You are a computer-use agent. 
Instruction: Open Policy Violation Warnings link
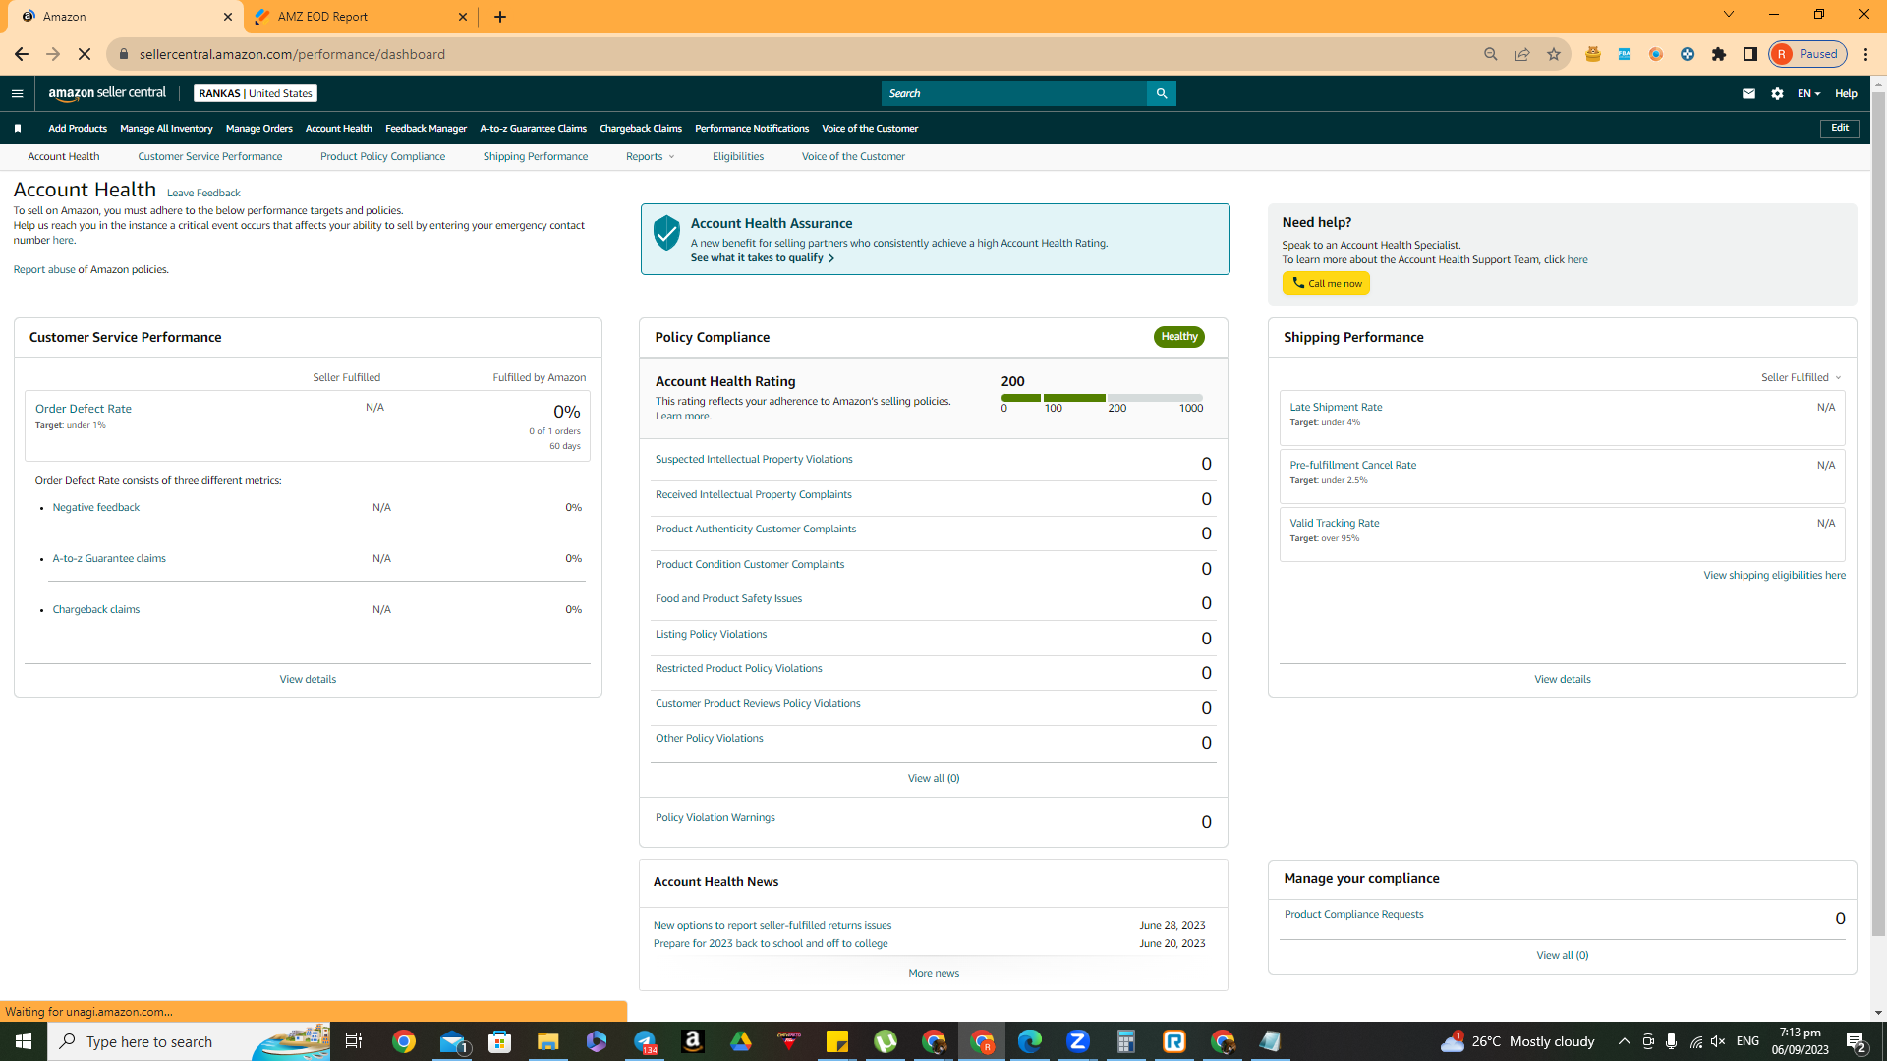[x=715, y=818]
